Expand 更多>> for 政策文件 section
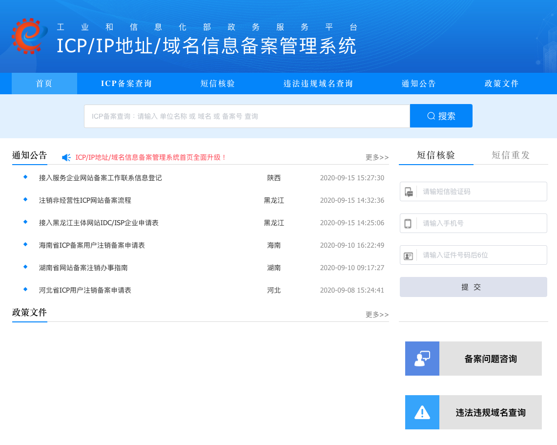Image resolution: width=557 pixels, height=445 pixels. [377, 315]
